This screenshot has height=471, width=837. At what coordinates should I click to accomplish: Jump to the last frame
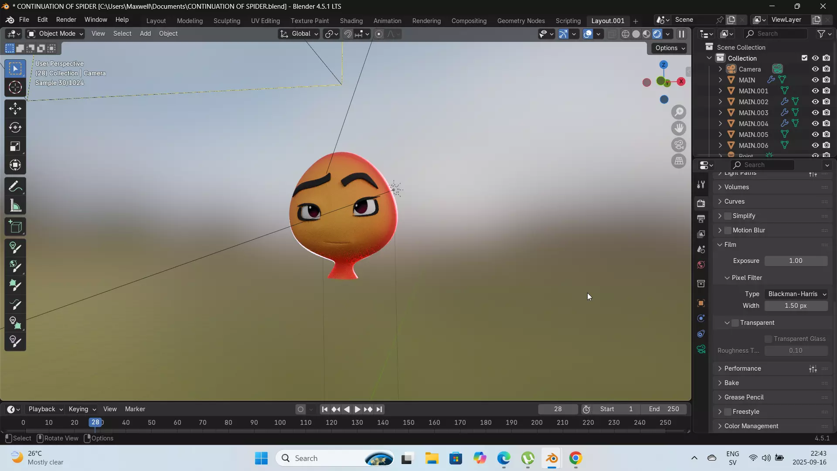tap(379, 409)
